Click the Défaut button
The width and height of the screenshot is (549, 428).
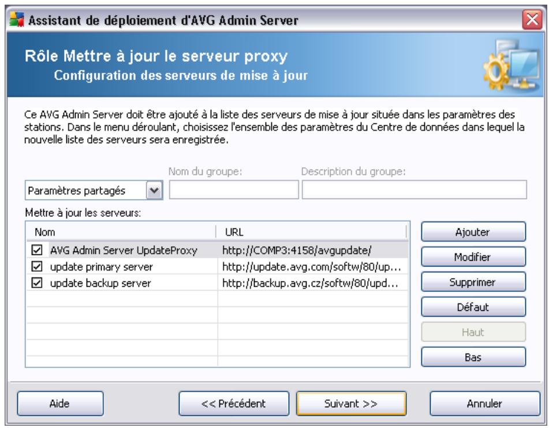pos(473,307)
